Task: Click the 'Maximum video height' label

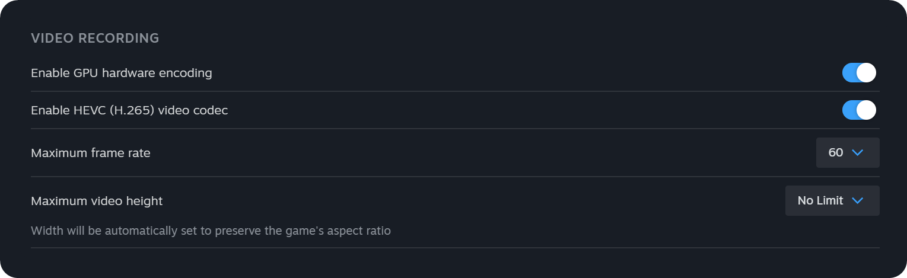Action: click(96, 201)
